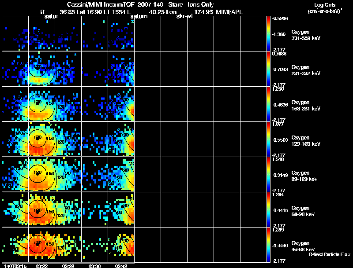Select the '03:29' time label
Viewport: 353px width, 268px height.
(x=68, y=266)
